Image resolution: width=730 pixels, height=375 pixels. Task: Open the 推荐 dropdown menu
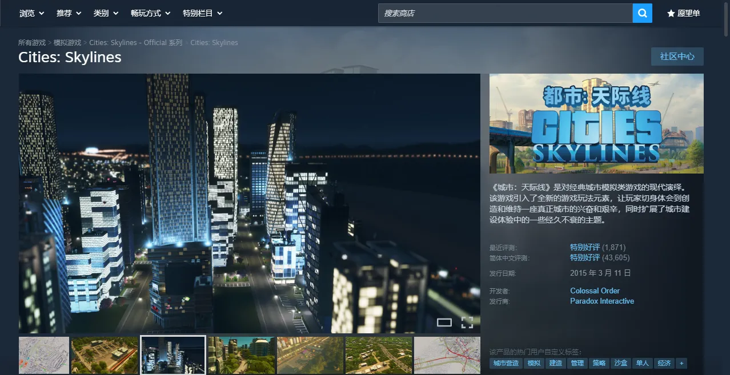point(69,13)
